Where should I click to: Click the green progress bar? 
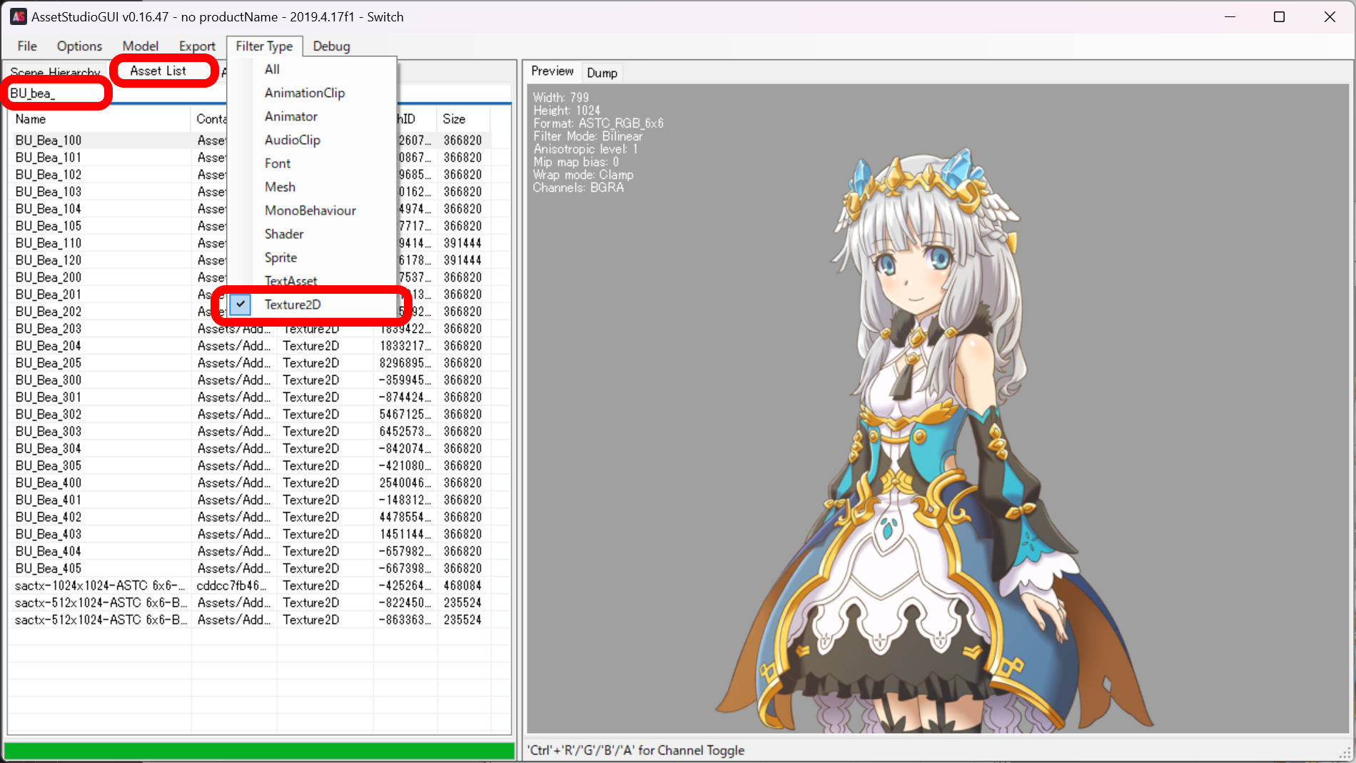[259, 751]
